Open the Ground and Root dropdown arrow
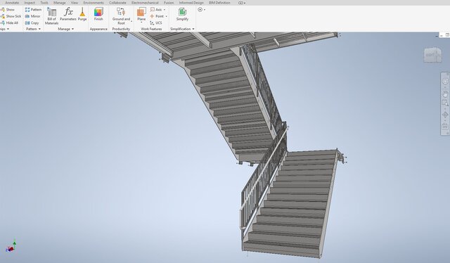The image size is (450, 263). click(131, 21)
